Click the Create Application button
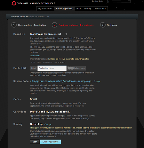 (51, 142)
